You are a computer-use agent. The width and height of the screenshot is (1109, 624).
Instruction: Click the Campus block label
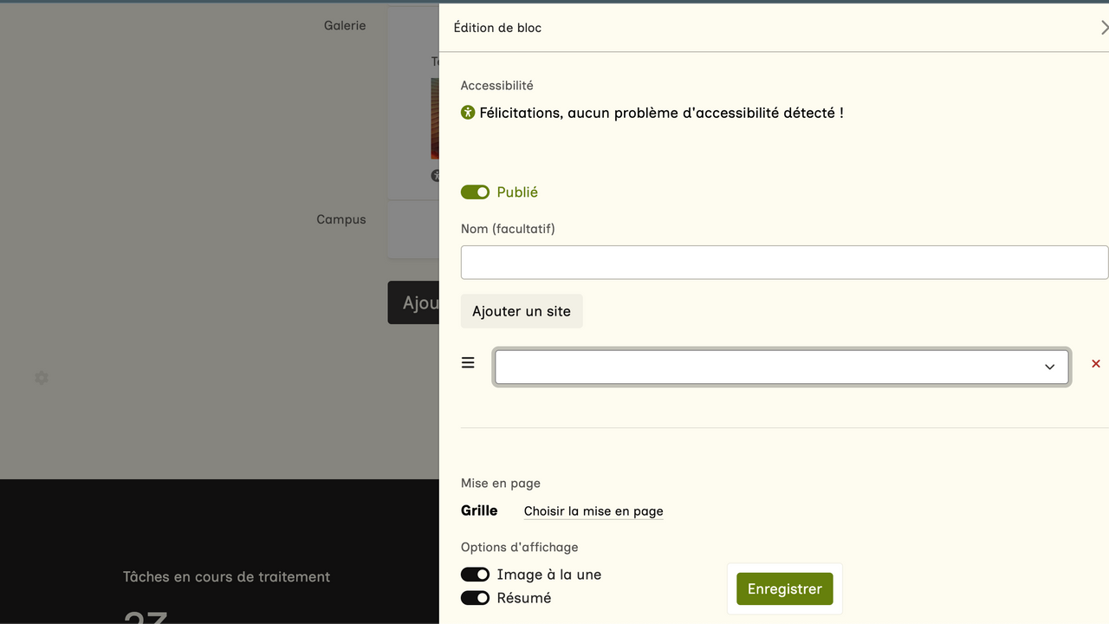click(341, 220)
